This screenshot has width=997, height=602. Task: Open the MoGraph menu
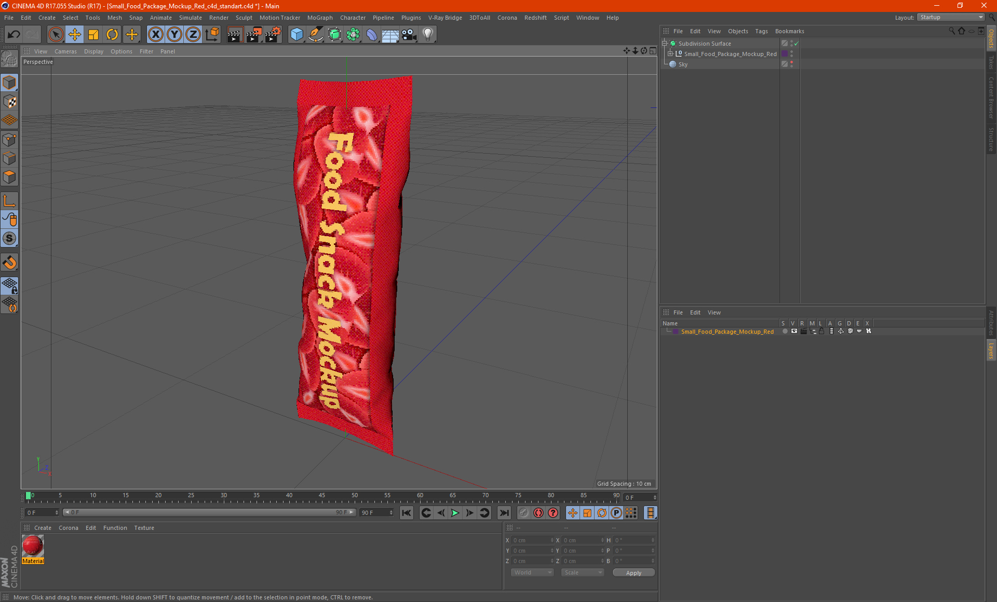tap(322, 17)
